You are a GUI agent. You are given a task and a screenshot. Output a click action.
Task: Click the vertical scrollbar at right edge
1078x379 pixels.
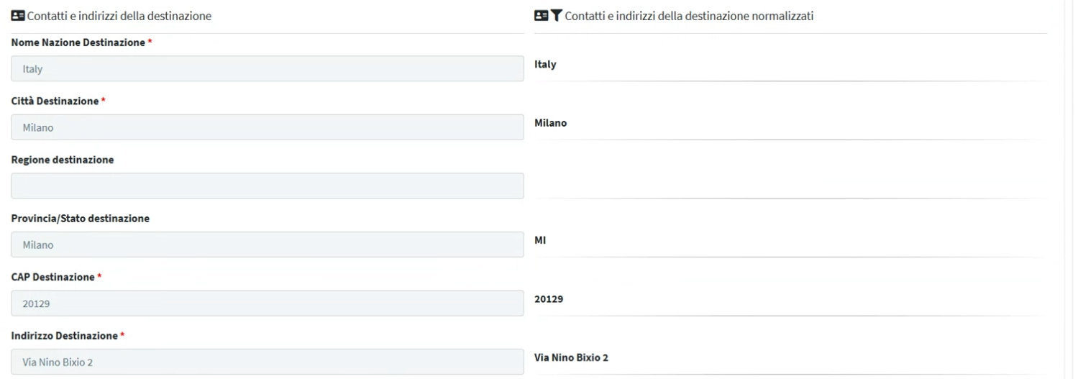pos(1069,189)
